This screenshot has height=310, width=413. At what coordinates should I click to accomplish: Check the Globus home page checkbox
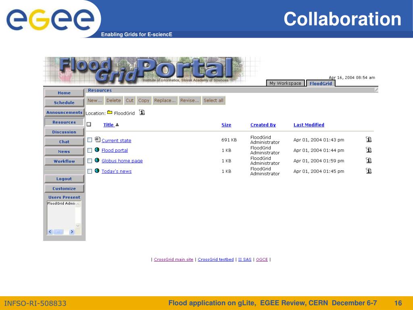click(x=90, y=161)
